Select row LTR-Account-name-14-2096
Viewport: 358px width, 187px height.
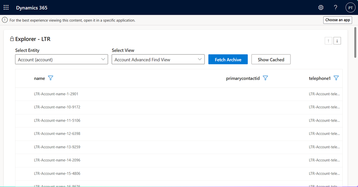click(179, 160)
